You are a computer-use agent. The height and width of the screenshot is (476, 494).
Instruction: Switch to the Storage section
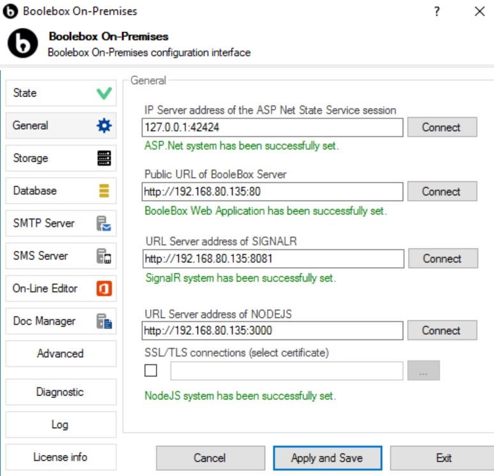pos(61,158)
